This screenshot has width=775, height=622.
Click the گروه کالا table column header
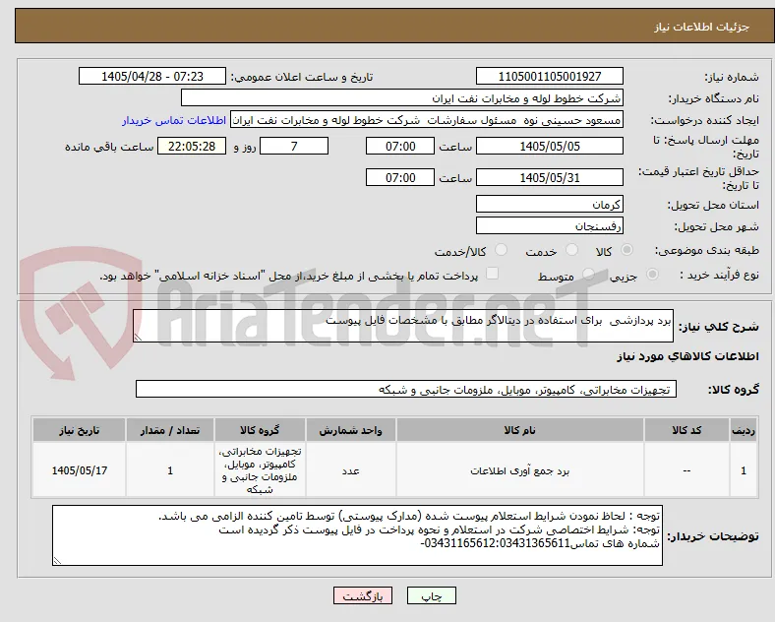pyautogui.click(x=260, y=430)
